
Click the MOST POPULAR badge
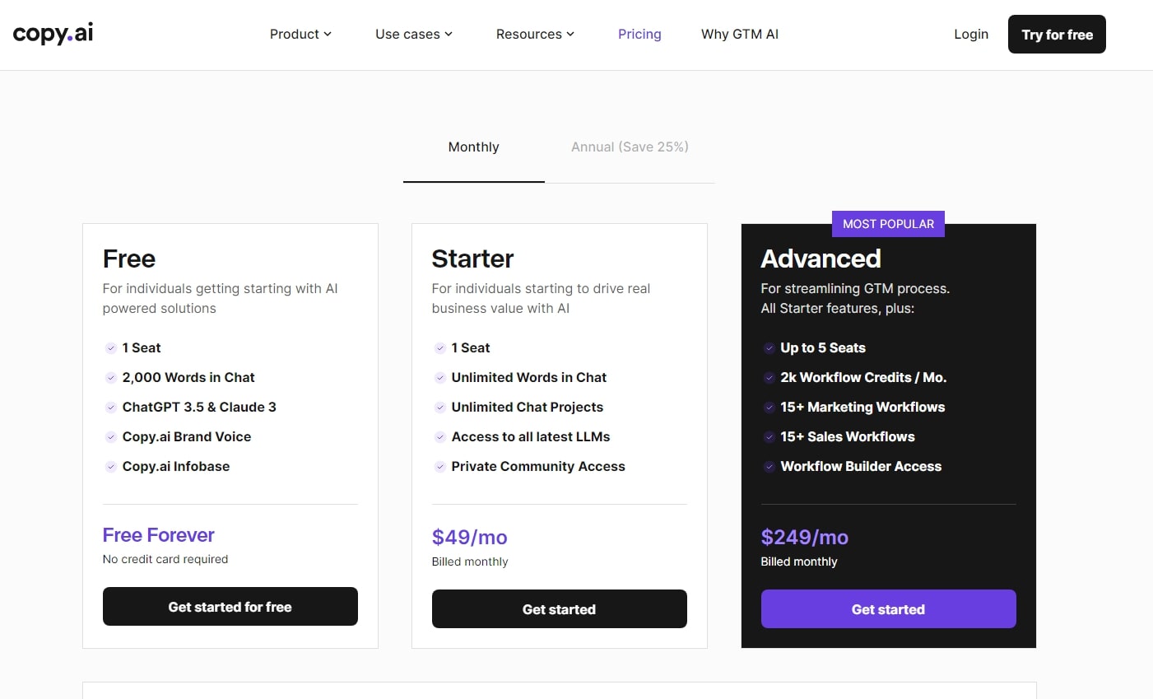coord(889,224)
